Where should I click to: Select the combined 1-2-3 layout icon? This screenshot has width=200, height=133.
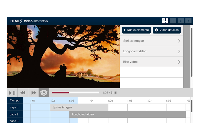tap(165, 21)
